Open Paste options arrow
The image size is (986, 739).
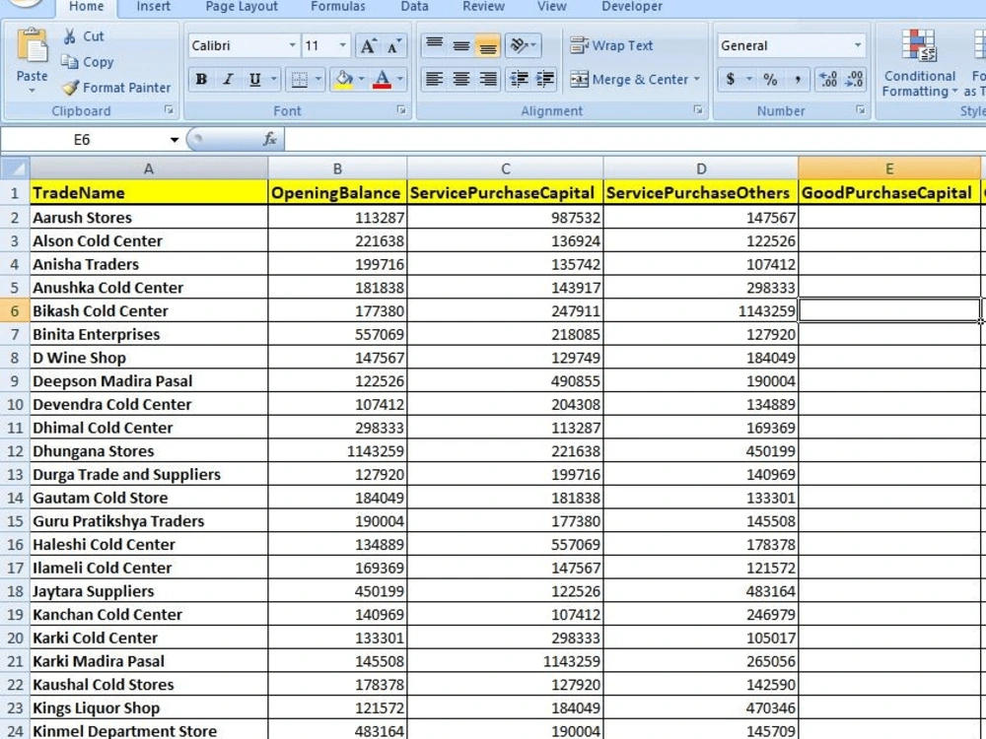pyautogui.click(x=32, y=91)
